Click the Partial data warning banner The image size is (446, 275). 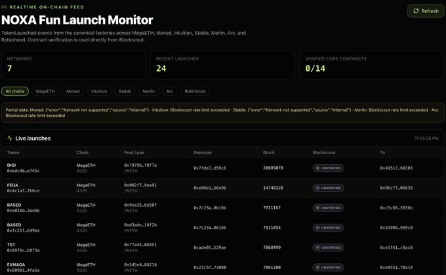tap(223, 113)
